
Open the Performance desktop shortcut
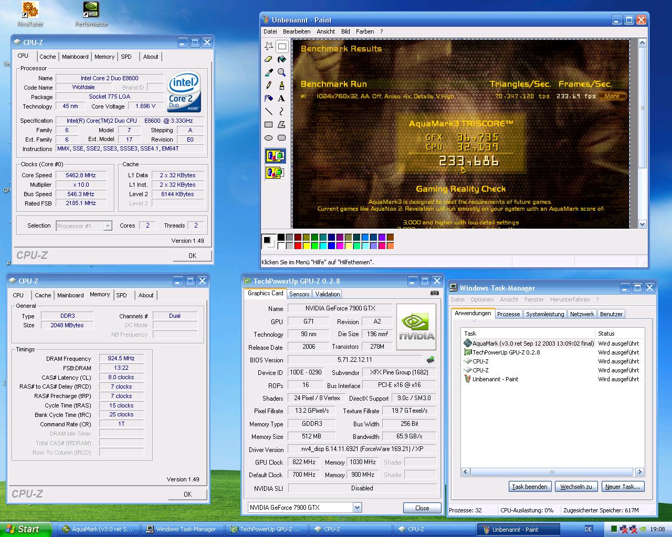(91, 14)
